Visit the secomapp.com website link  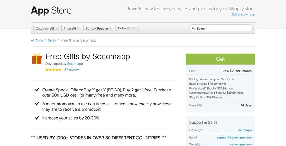[x=241, y=144]
